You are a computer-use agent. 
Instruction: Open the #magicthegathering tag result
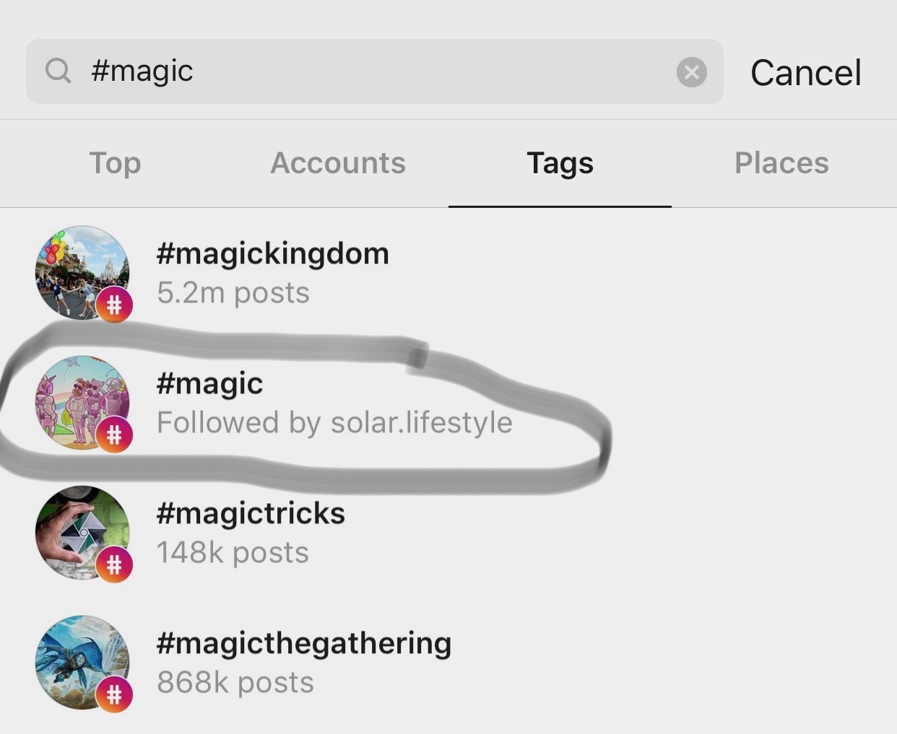[x=448, y=662]
